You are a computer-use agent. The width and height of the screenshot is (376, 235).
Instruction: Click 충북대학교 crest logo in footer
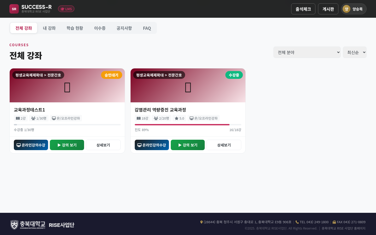click(14, 225)
